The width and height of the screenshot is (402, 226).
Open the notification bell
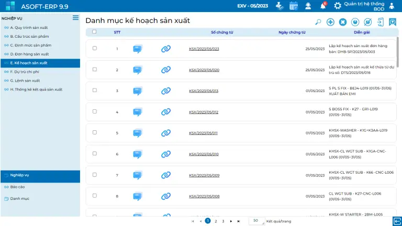coord(323,6)
